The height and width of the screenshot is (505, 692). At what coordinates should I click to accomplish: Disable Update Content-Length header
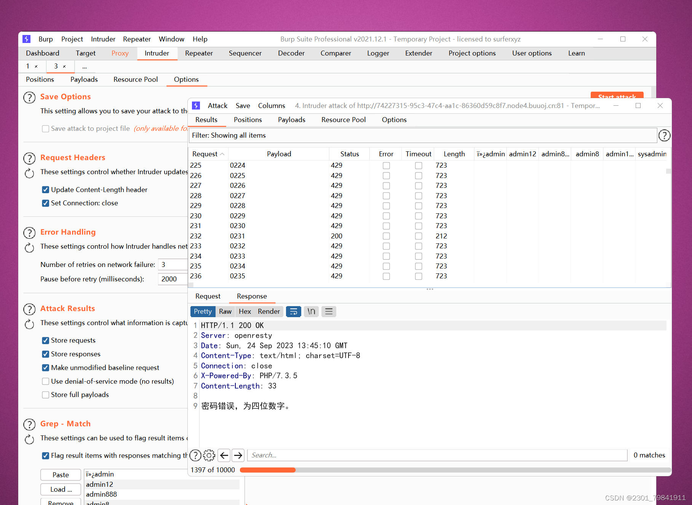(x=45, y=189)
